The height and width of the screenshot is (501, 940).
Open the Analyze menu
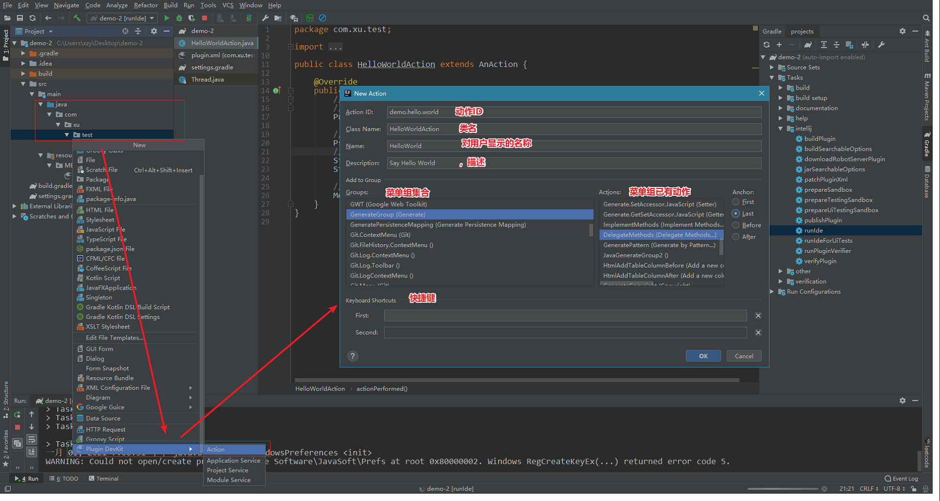[117, 5]
